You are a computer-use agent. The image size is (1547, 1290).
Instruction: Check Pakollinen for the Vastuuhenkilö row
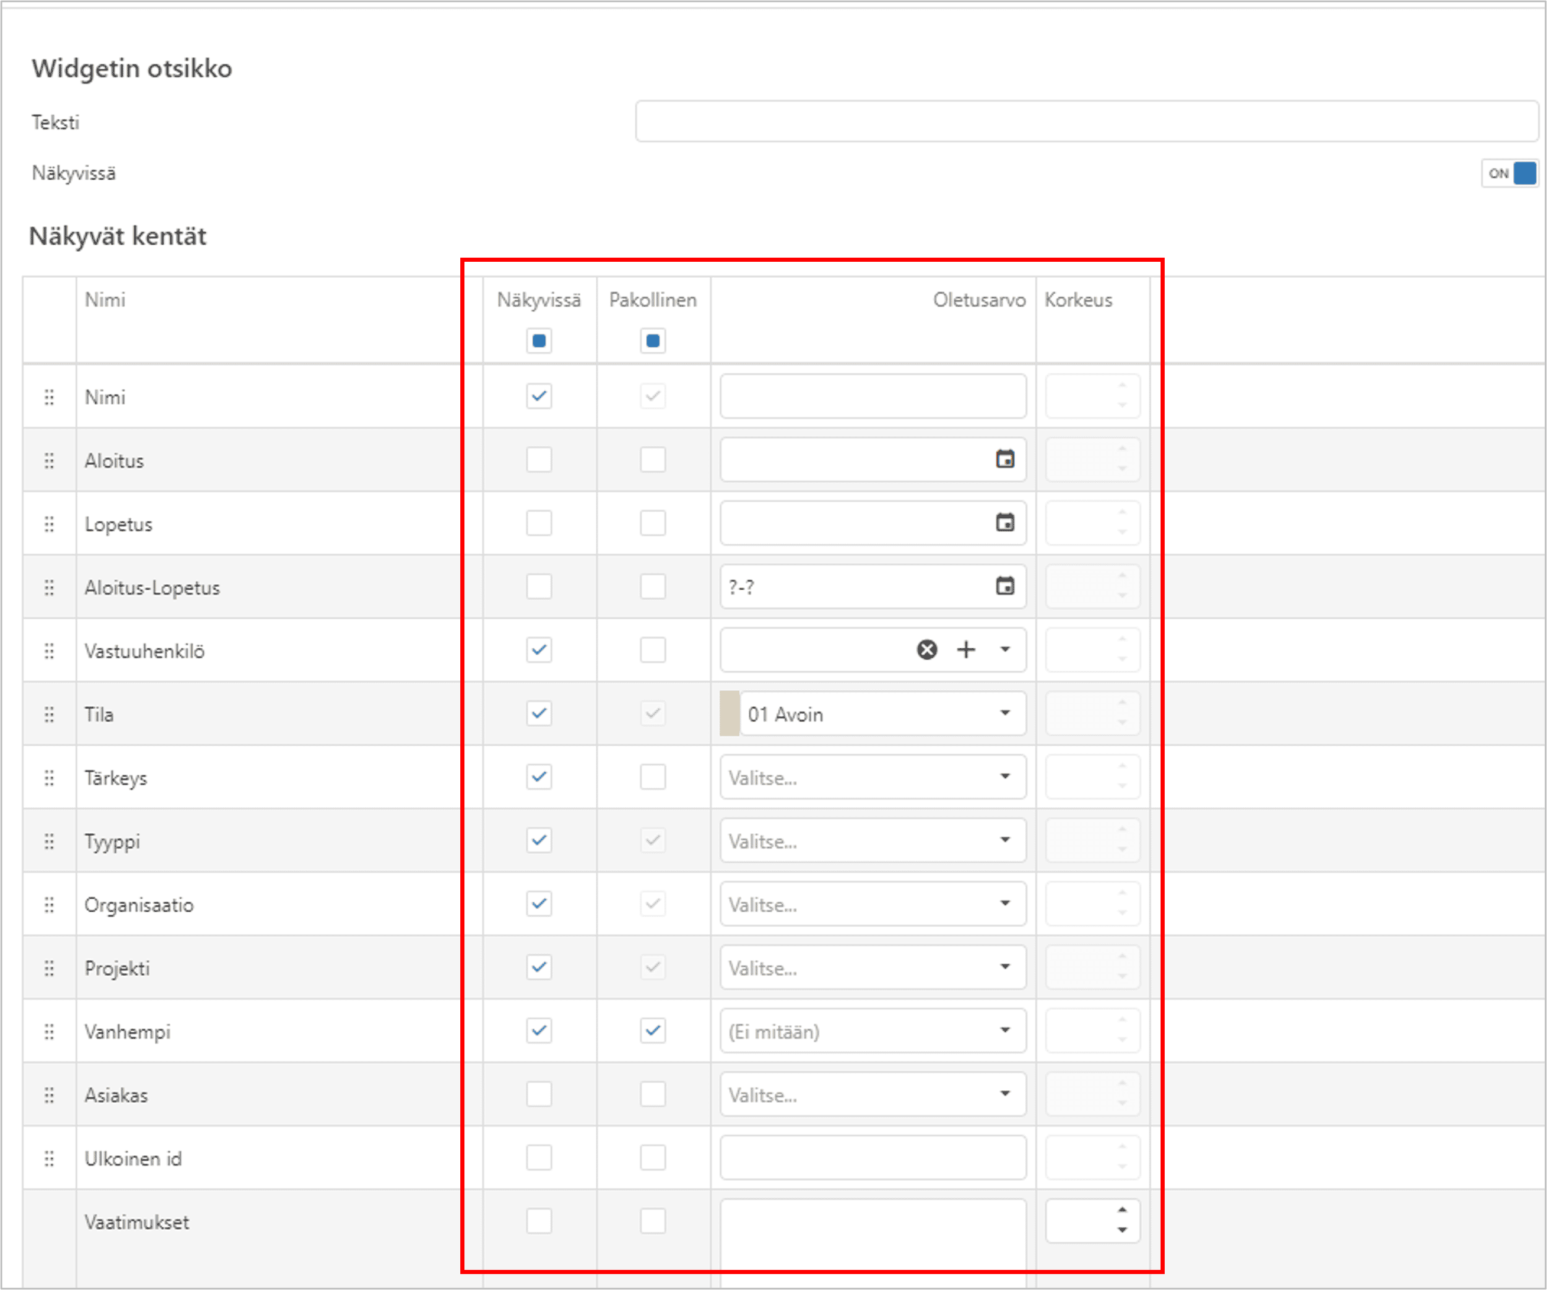point(653,649)
